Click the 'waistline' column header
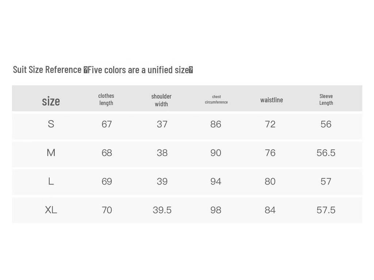 271,100
